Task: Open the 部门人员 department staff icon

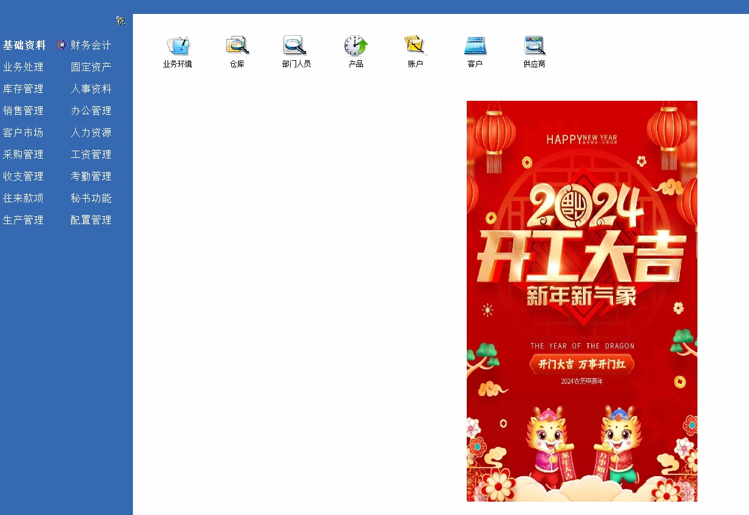Action: pos(296,47)
